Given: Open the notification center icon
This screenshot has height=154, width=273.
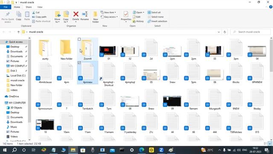Looking at the screenshot, I should 267,150.
